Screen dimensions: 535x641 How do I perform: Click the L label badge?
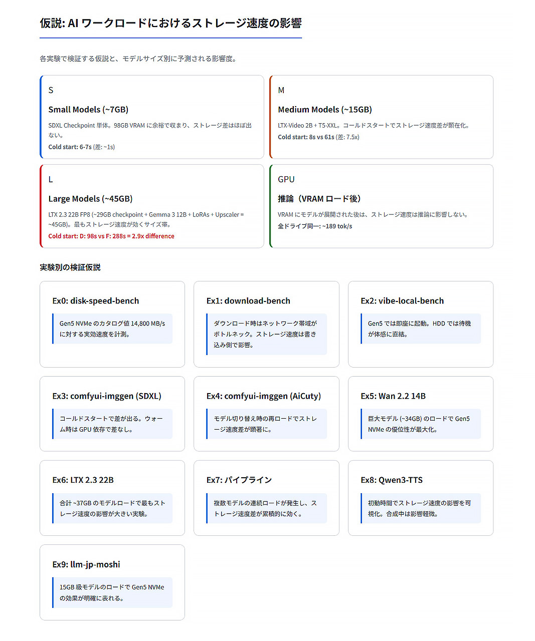[51, 179]
